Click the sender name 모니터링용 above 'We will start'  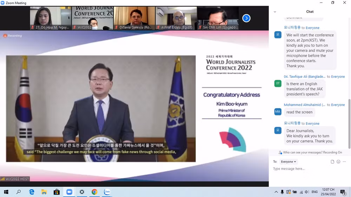click(x=292, y=27)
